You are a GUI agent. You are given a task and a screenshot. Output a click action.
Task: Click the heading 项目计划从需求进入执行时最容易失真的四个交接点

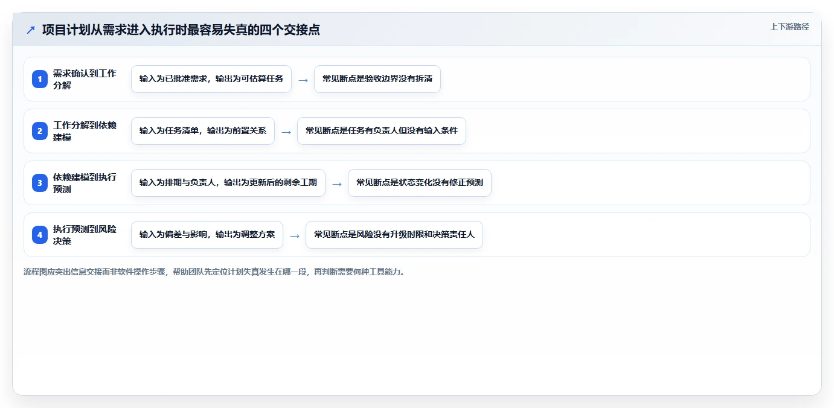181,30
